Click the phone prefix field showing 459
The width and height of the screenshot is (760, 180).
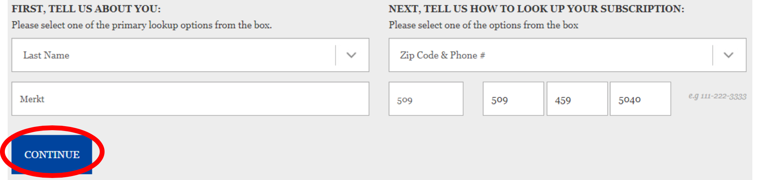[x=577, y=99]
